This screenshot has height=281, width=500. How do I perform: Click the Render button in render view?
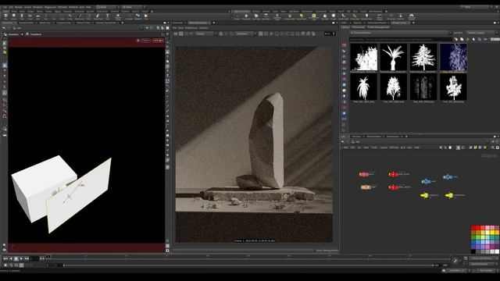click(x=176, y=34)
